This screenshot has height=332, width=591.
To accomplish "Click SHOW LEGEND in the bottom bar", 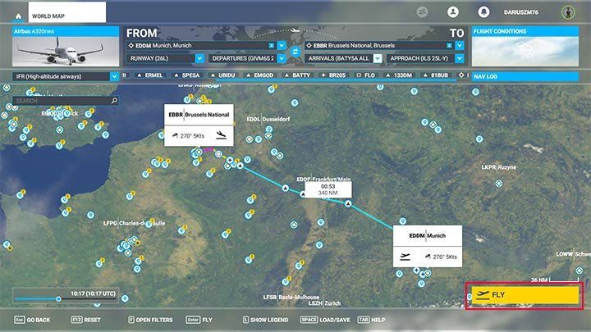I will pyautogui.click(x=265, y=320).
